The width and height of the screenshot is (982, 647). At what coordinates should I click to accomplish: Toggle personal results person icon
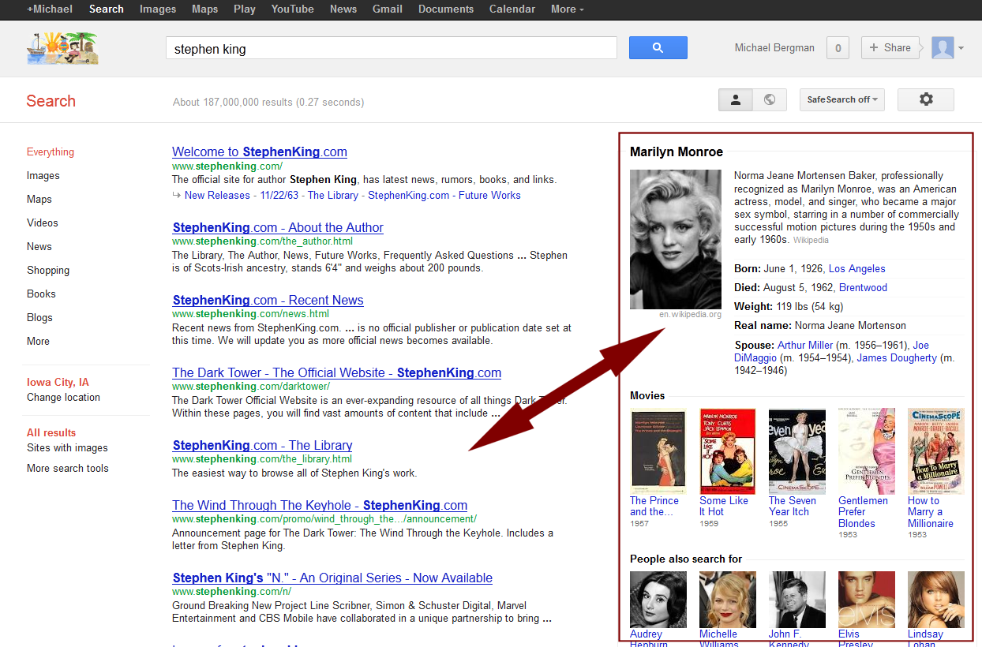pos(735,99)
